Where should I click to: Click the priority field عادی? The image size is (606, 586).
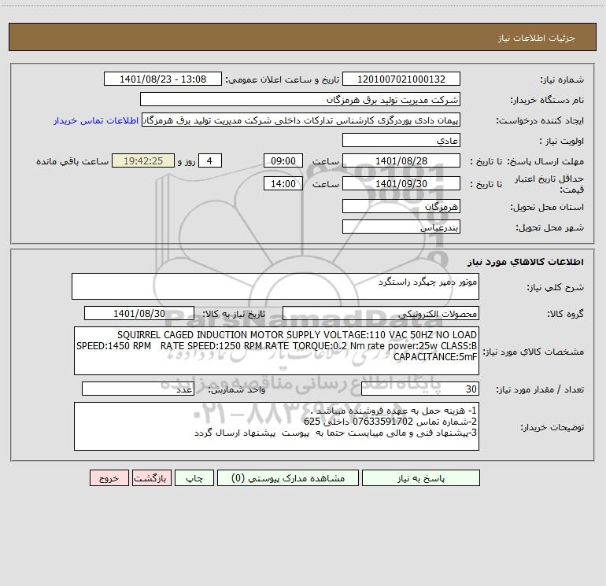(x=401, y=140)
